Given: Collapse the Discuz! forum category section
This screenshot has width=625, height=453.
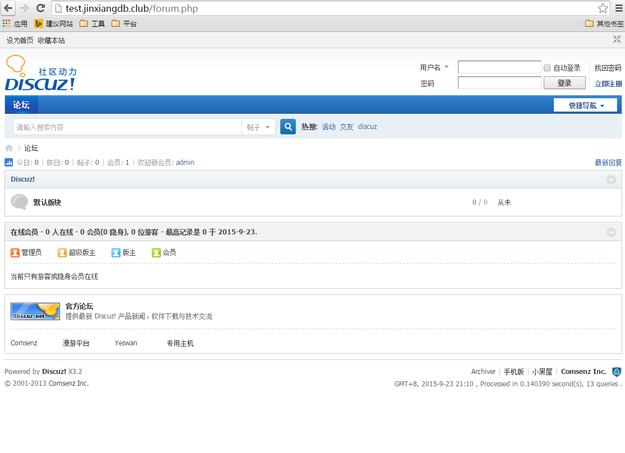Looking at the screenshot, I should (611, 180).
